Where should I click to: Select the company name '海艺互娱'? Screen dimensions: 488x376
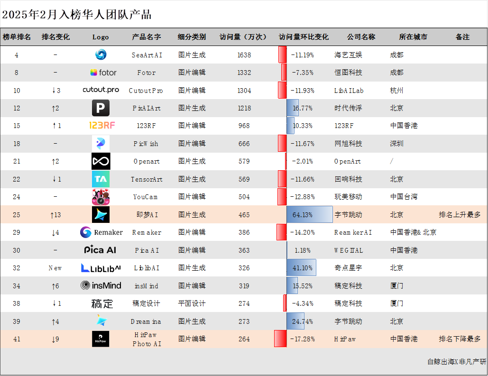(x=348, y=55)
